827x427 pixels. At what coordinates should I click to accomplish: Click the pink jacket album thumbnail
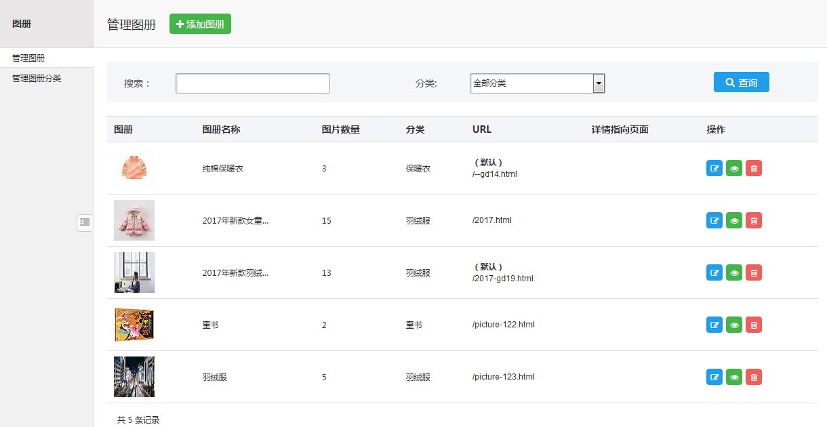pos(134,220)
